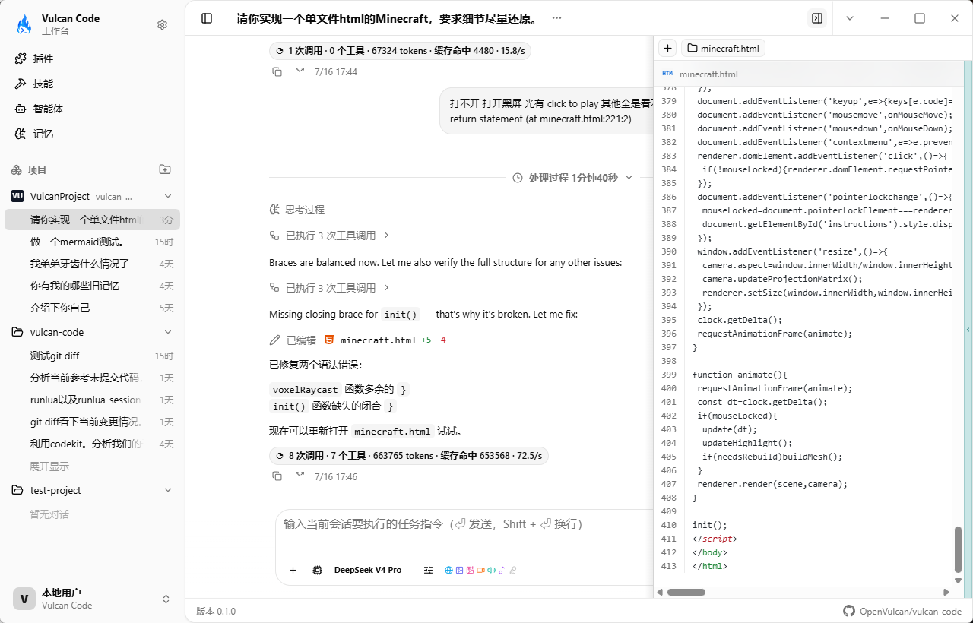Open conversation git diff看下当前变更情况
The image size is (973, 623).
92,422
